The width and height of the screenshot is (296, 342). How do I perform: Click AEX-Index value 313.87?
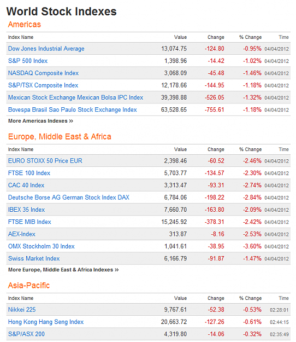178,234
